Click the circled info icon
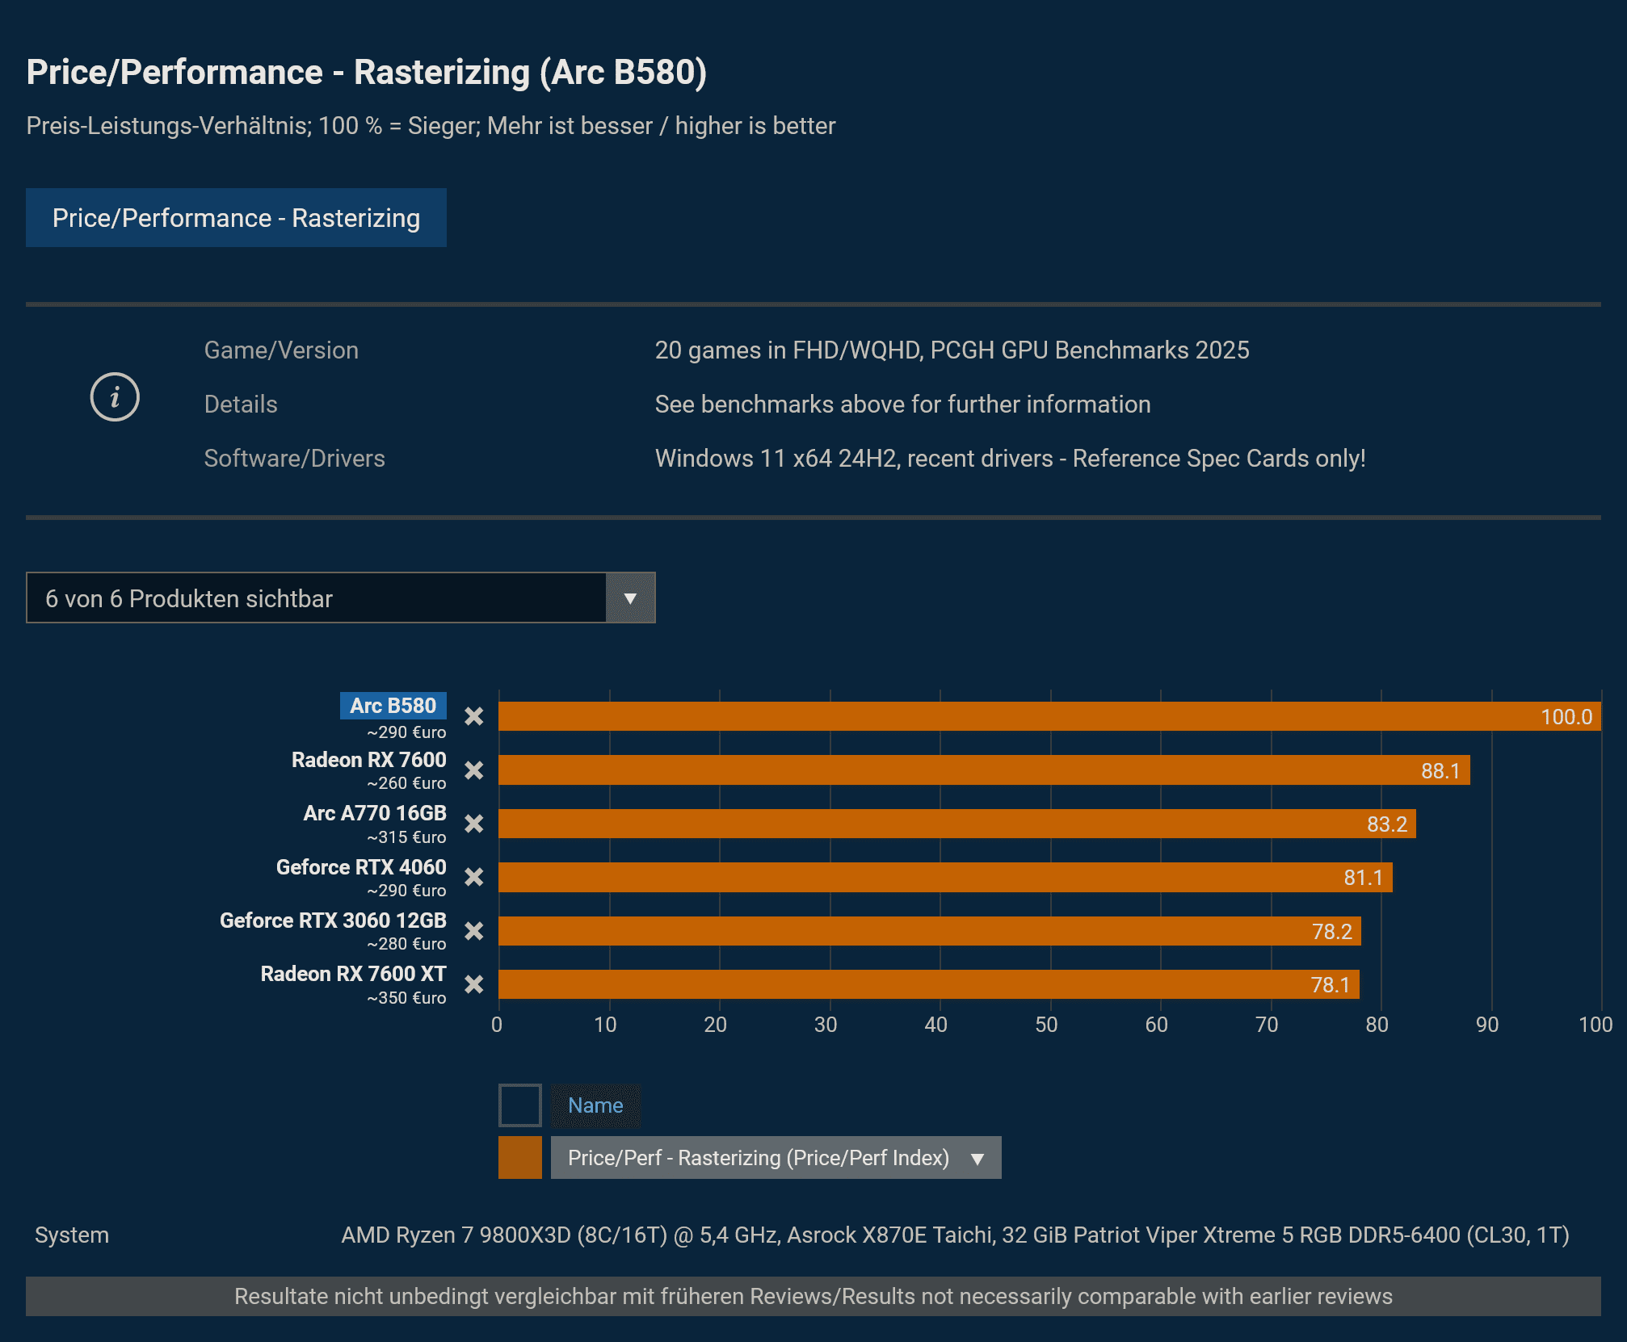Image resolution: width=1627 pixels, height=1342 pixels. (115, 397)
